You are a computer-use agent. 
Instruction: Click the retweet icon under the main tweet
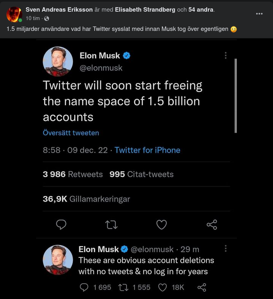(x=111, y=225)
